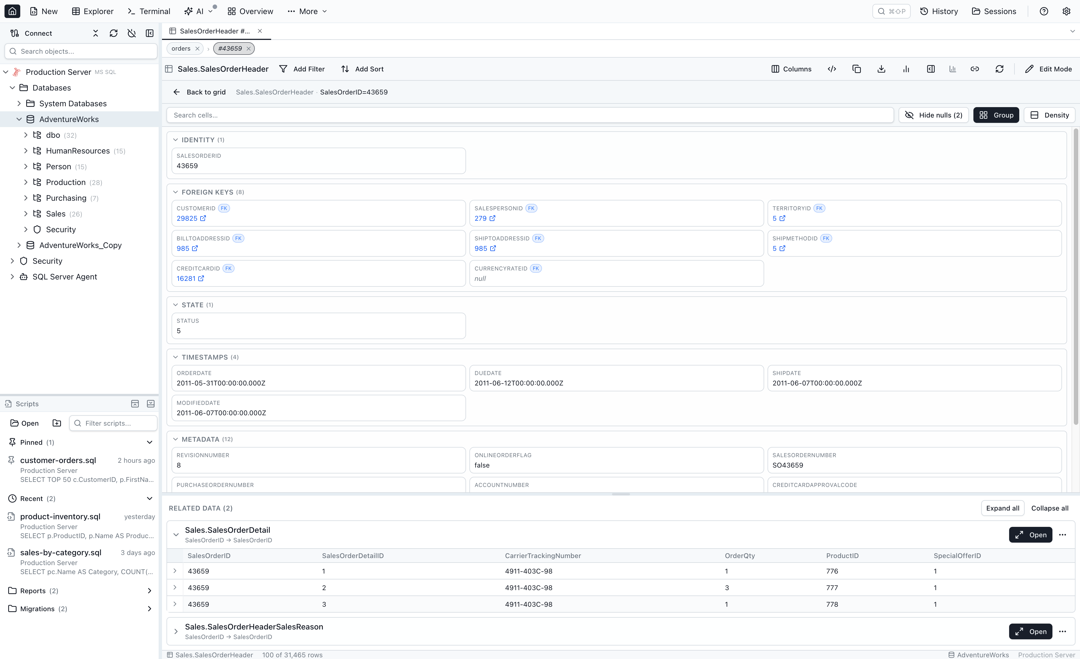Create a New item

tap(43, 12)
